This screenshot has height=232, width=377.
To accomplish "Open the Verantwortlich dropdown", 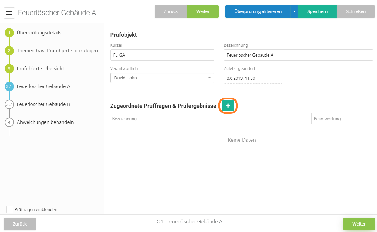I will [162, 78].
